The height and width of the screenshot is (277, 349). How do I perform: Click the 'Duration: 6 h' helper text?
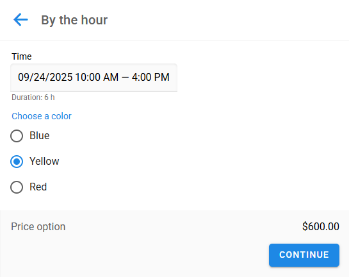[x=33, y=97]
